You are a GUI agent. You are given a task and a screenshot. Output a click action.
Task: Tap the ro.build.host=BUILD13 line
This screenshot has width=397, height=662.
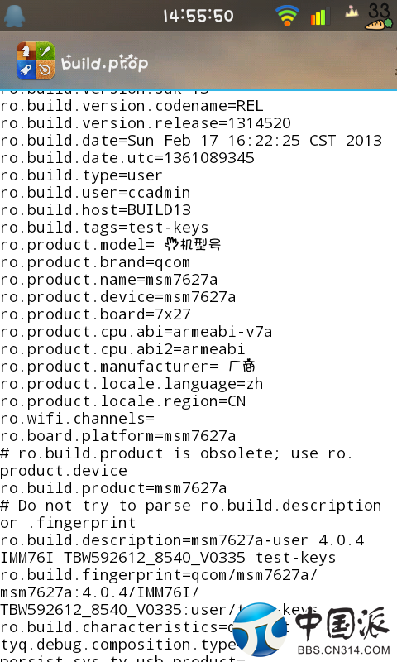click(95, 210)
